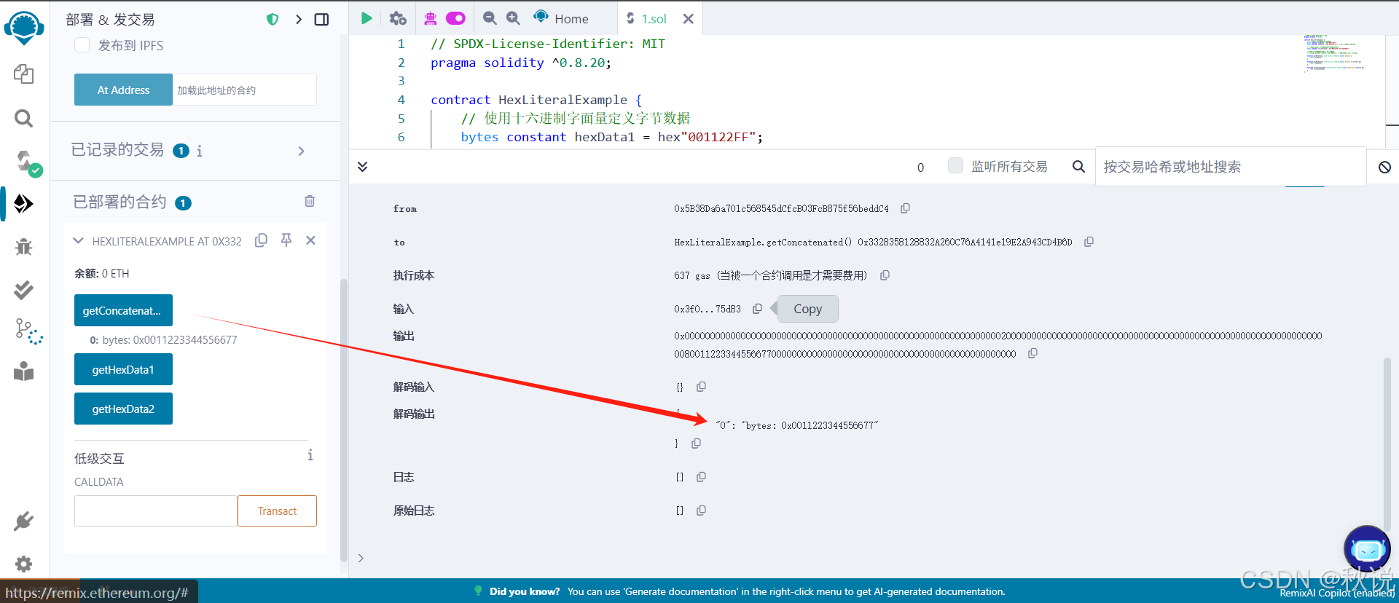Clear the terminal console icon
This screenshot has width=1399, height=603.
pos(1384,167)
